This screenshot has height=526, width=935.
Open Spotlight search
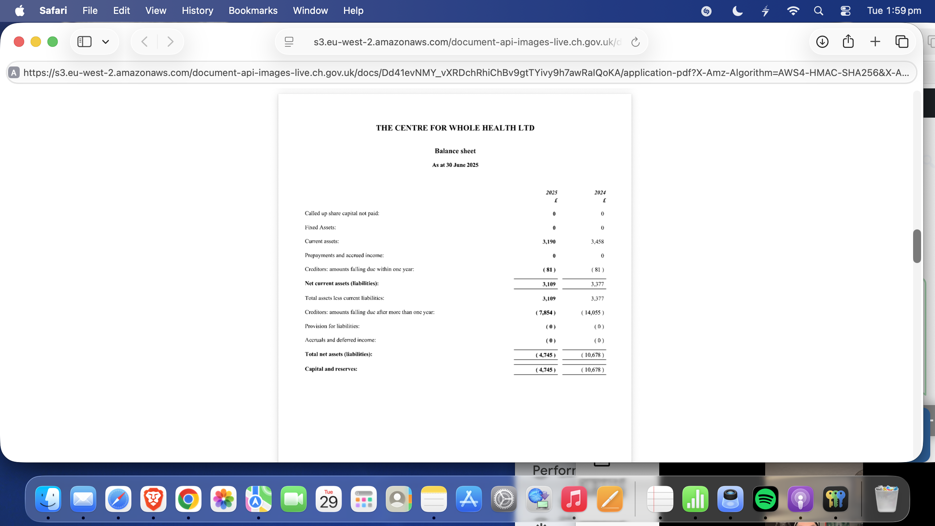pyautogui.click(x=819, y=11)
